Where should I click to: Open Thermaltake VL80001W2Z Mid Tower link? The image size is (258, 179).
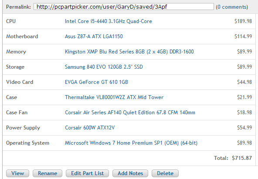[x=114, y=97]
